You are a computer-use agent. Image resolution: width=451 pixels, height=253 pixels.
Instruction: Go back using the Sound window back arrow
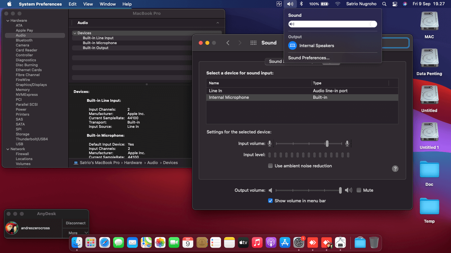coord(228,43)
